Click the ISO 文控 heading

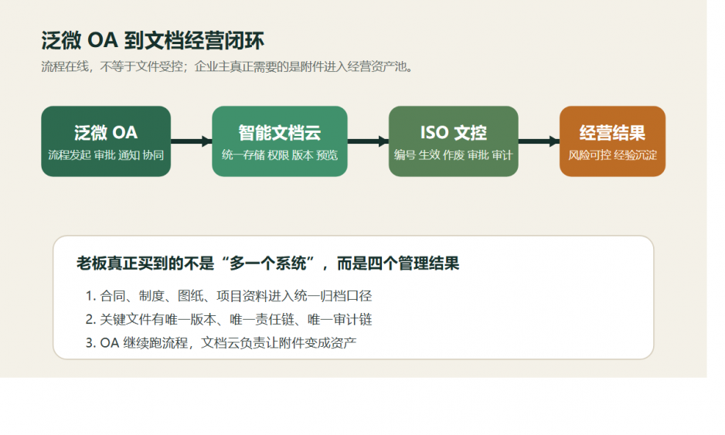pyautogui.click(x=453, y=133)
